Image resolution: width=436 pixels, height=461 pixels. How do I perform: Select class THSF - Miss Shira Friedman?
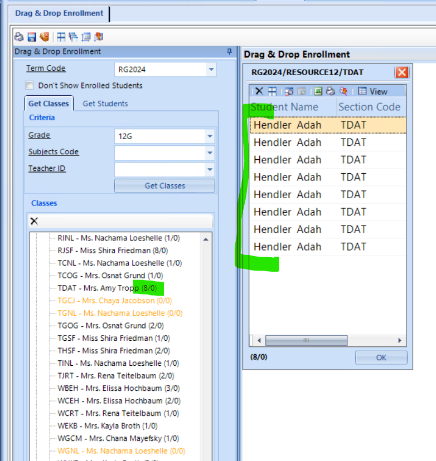coord(114,351)
